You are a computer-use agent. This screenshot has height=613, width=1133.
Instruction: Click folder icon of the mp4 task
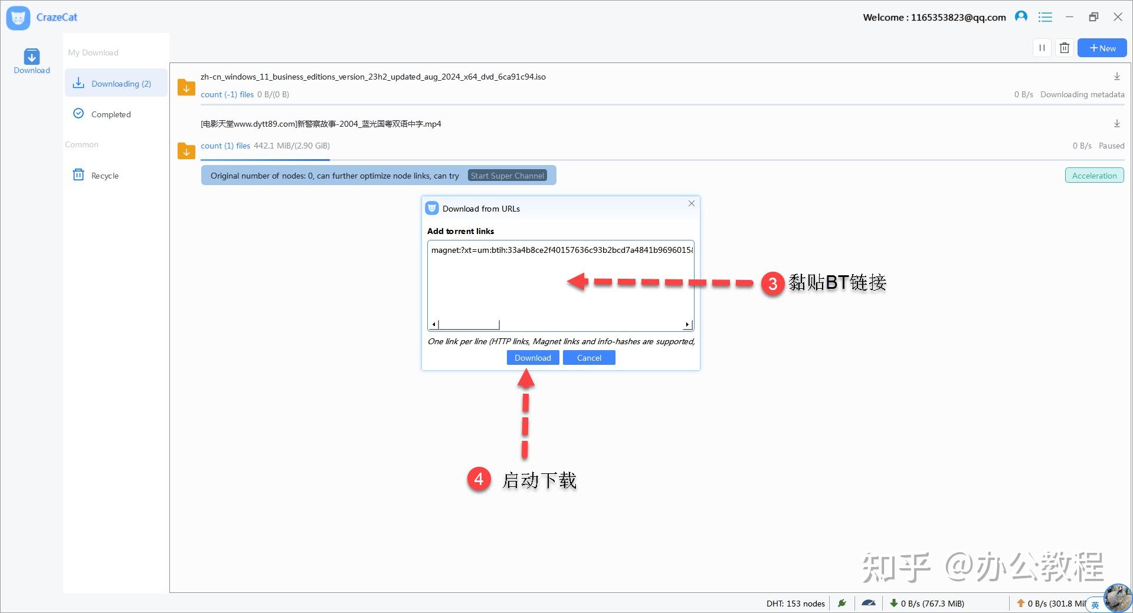tap(186, 151)
